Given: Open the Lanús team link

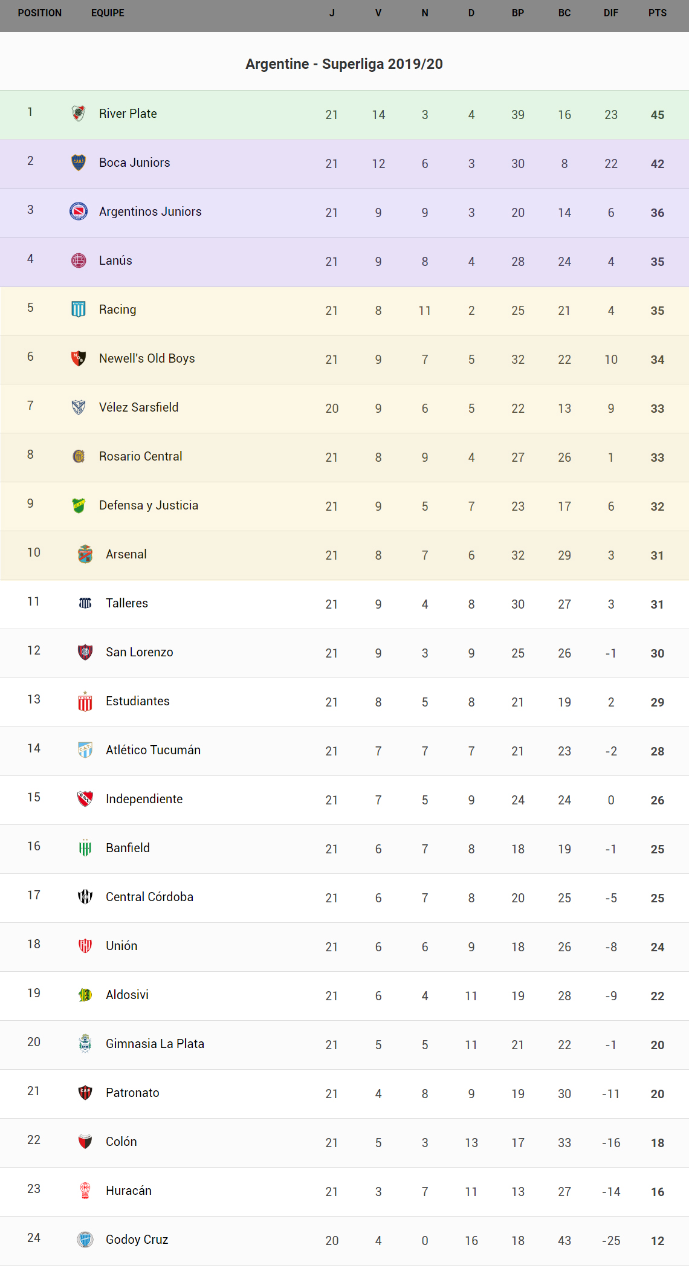Looking at the screenshot, I should tap(115, 260).
